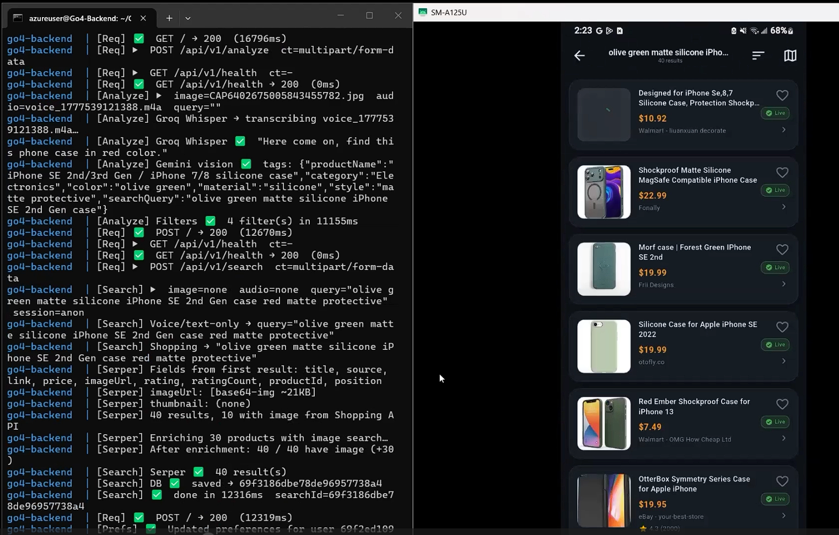Open thumbnail of Designed for iPhone Se,8,7 case

604,115
